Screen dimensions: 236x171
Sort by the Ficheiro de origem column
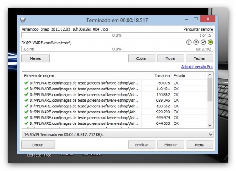click(x=82, y=76)
